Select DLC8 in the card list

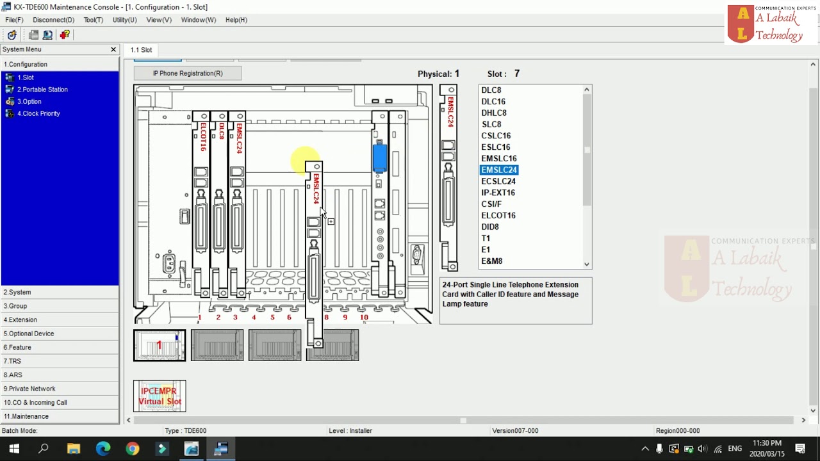click(x=491, y=90)
